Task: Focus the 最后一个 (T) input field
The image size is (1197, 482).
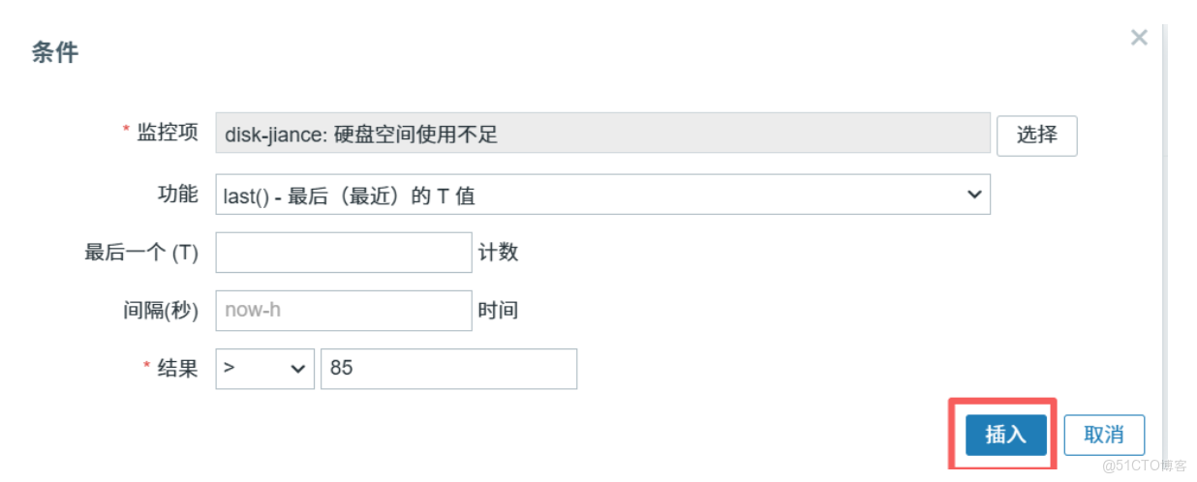Action: pyautogui.click(x=343, y=253)
